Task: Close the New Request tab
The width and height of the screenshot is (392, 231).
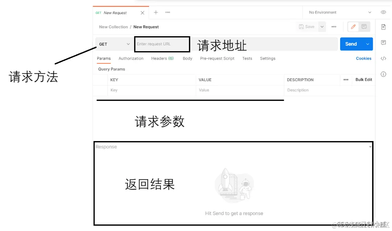Action: point(143,13)
